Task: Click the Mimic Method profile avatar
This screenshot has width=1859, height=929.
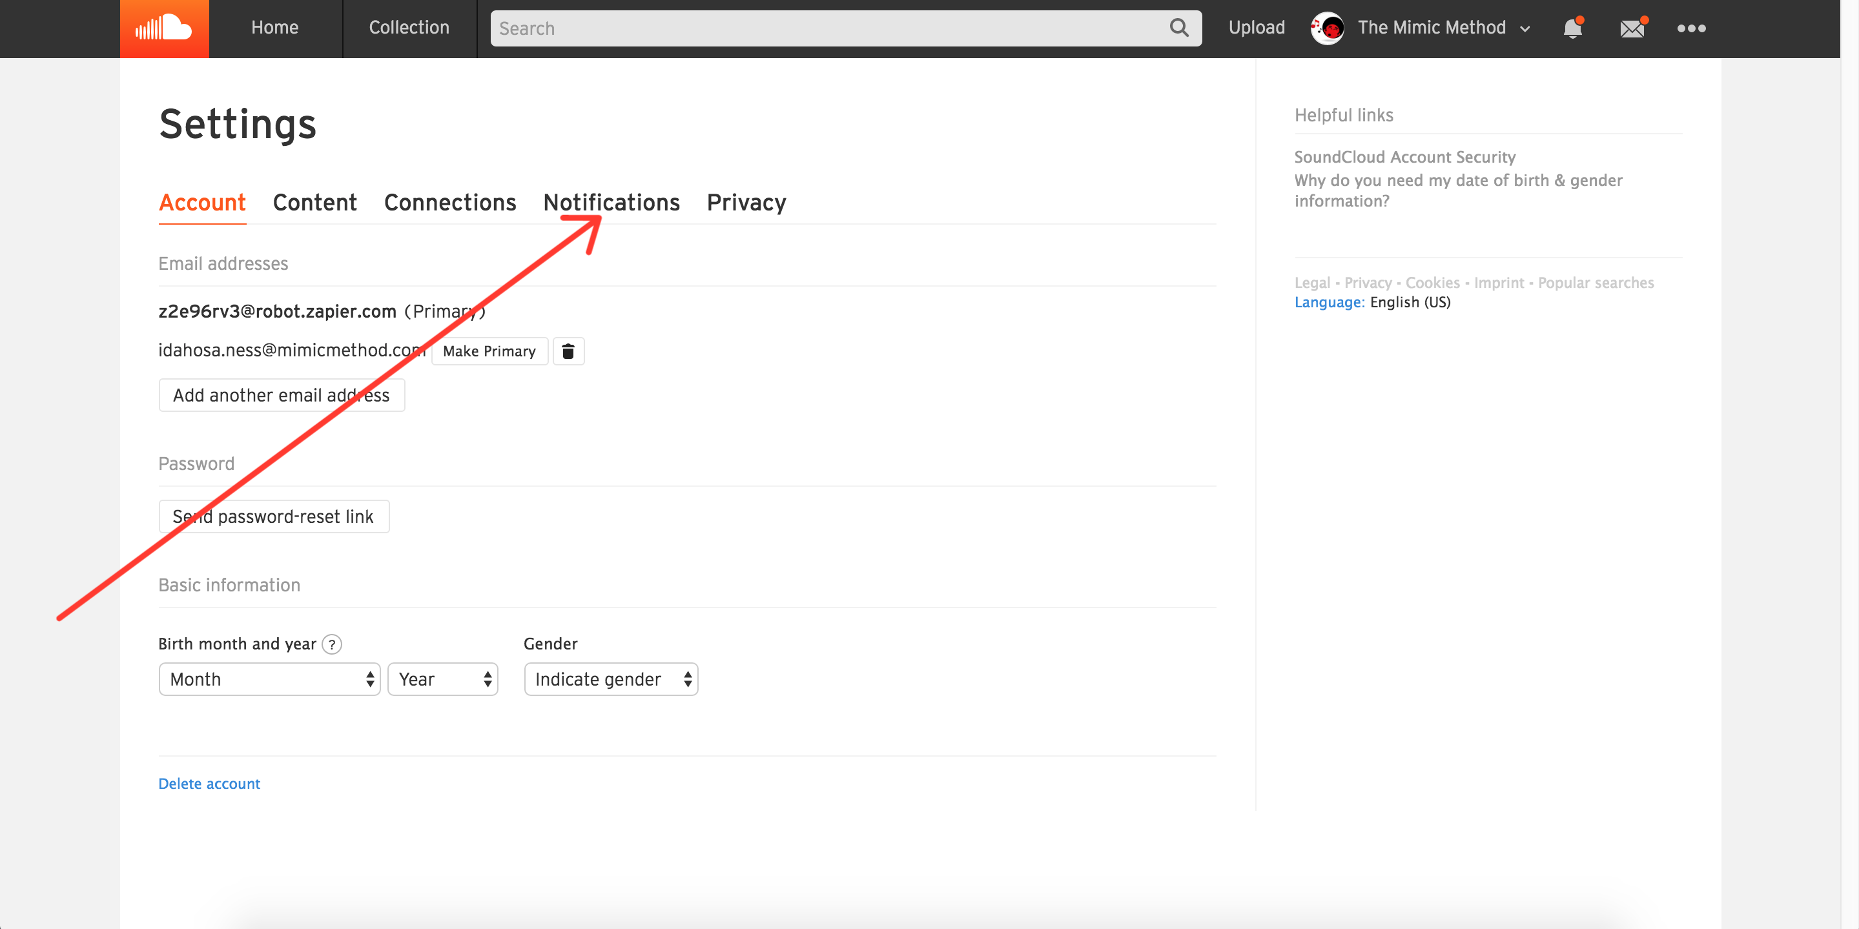Action: [1327, 28]
